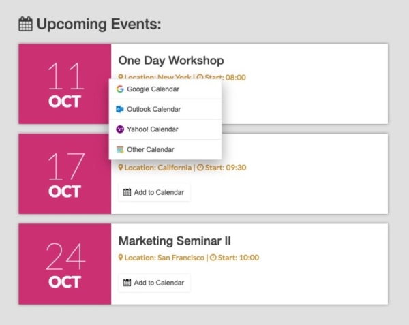Click the Google logo icon in the dropdown
Screen dimensions: 409x325
click(x=120, y=89)
